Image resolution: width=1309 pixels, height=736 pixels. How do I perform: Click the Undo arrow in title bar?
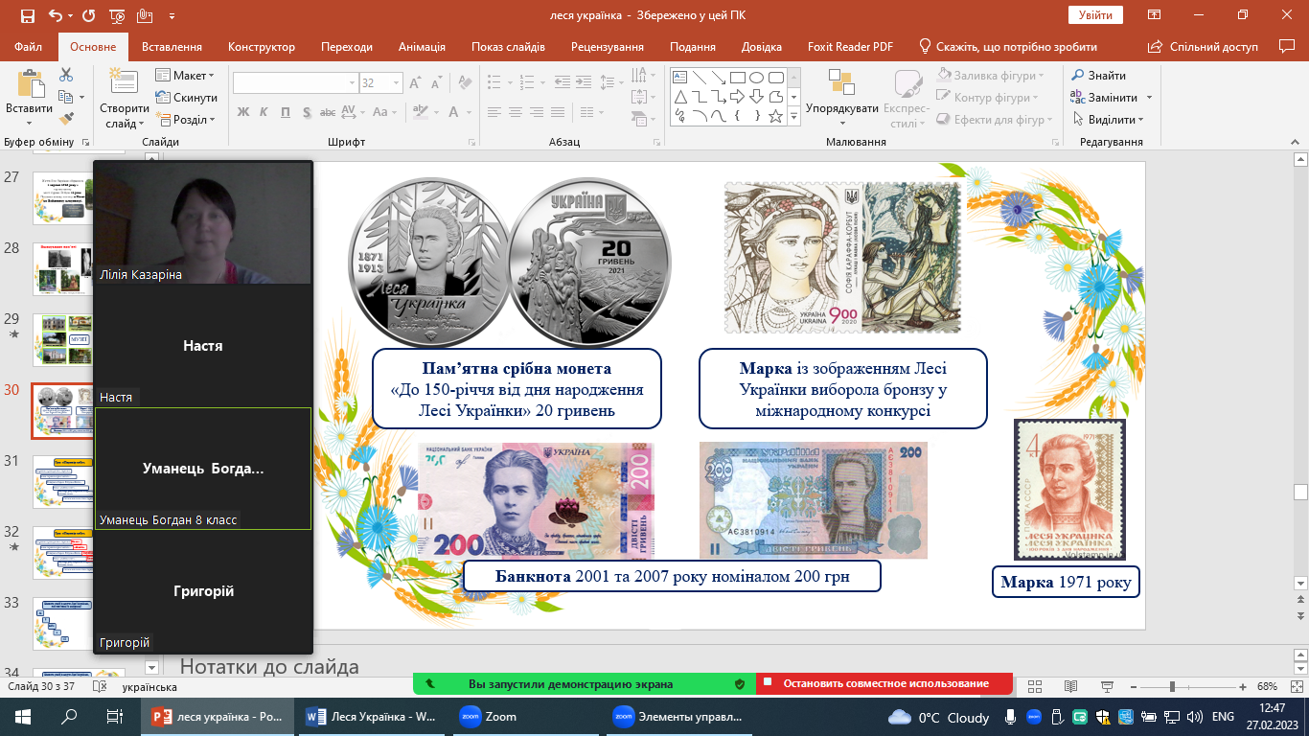[55, 16]
